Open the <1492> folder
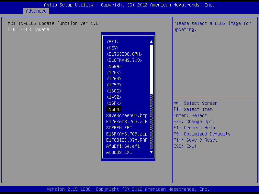Image resolution: width=259 pixels, height=194 pixels. coord(114,97)
